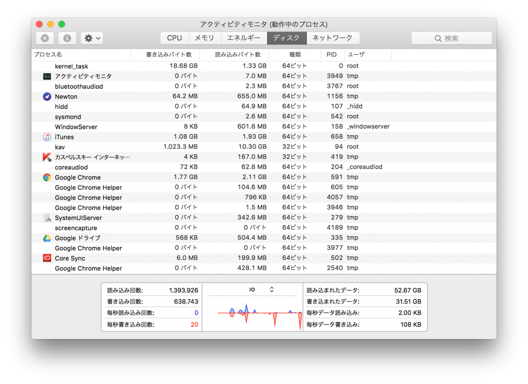This screenshot has width=528, height=384.
Task: Select Google Chrome Helper with PID 3946
Action: coord(264,207)
